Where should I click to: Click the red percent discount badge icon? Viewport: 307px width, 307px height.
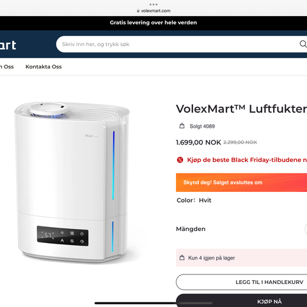[180, 160]
